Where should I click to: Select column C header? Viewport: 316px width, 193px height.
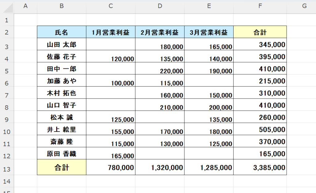(x=110, y=6)
